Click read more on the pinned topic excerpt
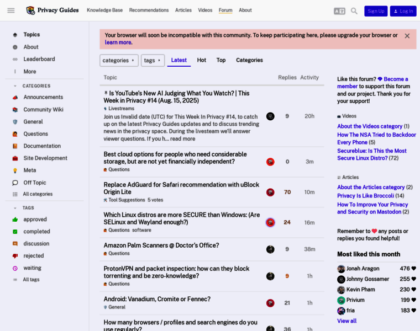The width and height of the screenshot is (420, 331). click(x=183, y=139)
